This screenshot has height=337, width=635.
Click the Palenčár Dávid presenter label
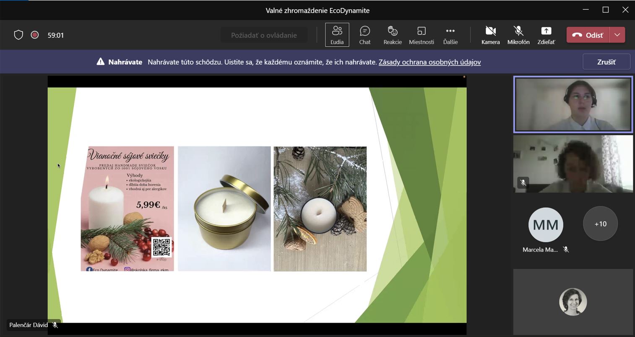tap(29, 325)
